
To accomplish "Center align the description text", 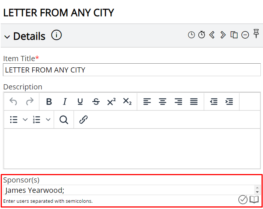I will coord(163,102).
